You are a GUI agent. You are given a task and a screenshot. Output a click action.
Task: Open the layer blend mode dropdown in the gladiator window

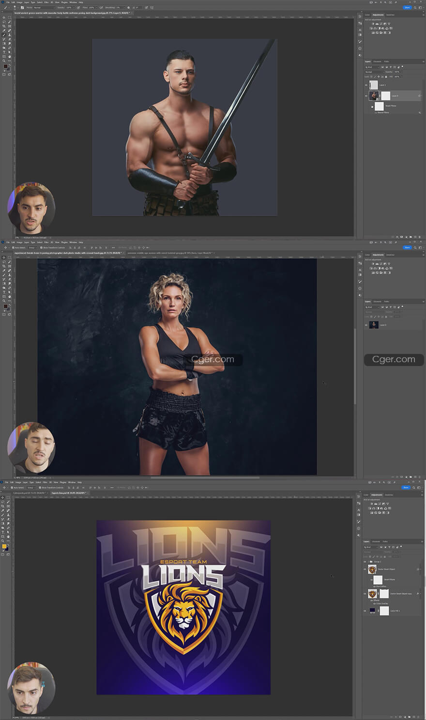pos(374,72)
